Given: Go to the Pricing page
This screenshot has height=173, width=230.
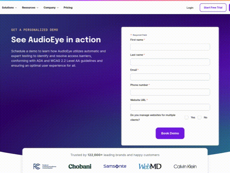Looking at the screenshot, I should (x=68, y=8).
